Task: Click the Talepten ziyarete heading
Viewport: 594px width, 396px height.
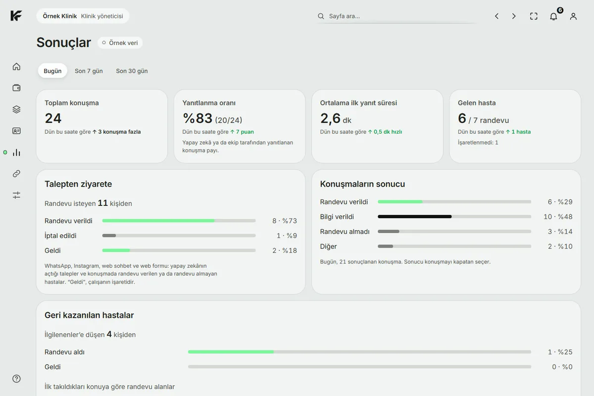Action: (78, 184)
